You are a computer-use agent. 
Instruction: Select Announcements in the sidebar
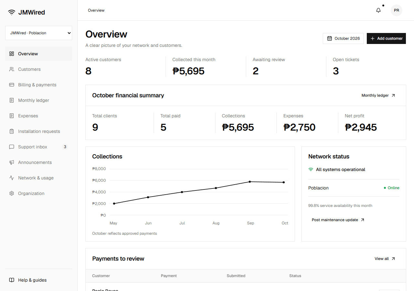38,162
